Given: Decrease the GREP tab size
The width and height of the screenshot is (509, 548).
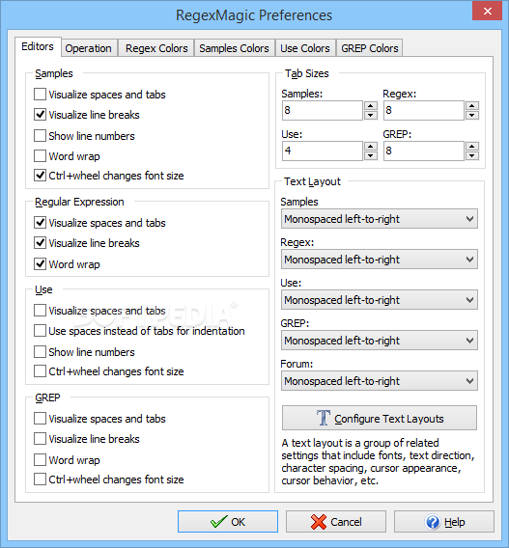Looking at the screenshot, I should (472, 155).
